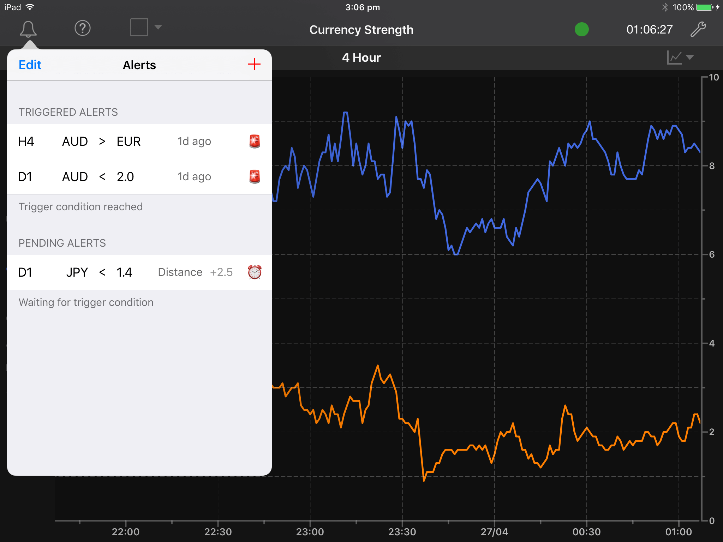Open the Alerts bell icon
723x542 pixels.
coord(29,28)
